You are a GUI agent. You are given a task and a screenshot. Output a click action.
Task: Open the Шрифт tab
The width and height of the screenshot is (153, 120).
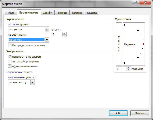point(47,13)
